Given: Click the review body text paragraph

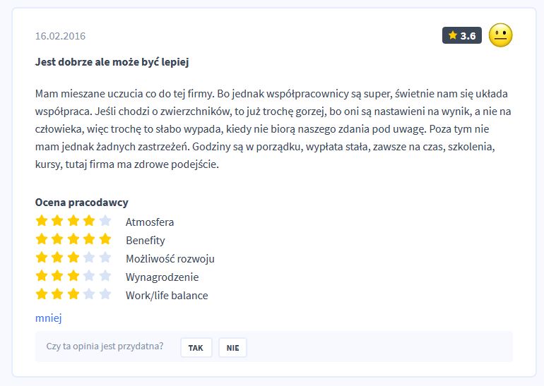Looking at the screenshot, I should click(x=272, y=130).
